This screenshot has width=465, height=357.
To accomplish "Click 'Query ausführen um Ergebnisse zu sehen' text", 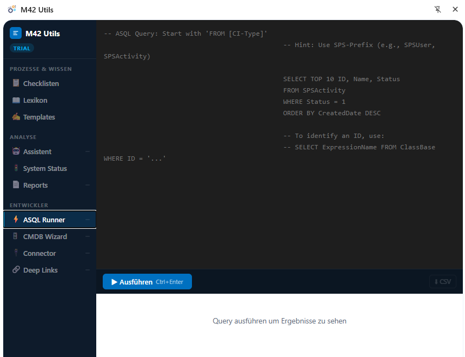I will click(x=280, y=321).
